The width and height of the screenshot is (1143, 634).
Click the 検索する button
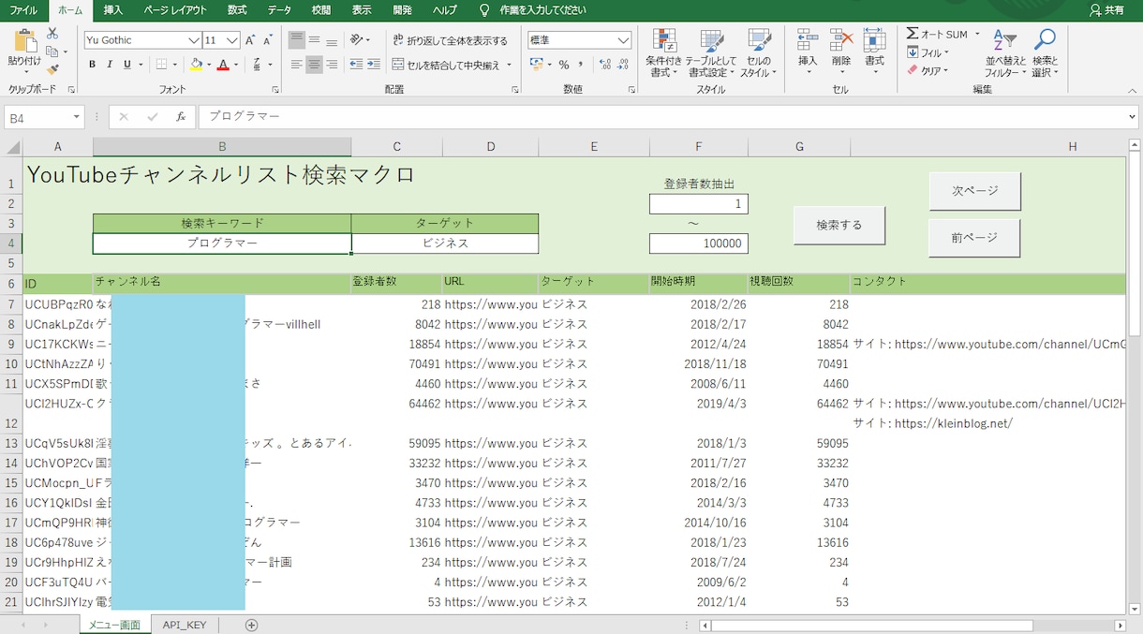tap(839, 225)
